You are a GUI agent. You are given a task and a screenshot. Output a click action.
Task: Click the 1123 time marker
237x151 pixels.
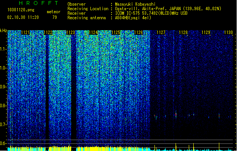pos(70,32)
